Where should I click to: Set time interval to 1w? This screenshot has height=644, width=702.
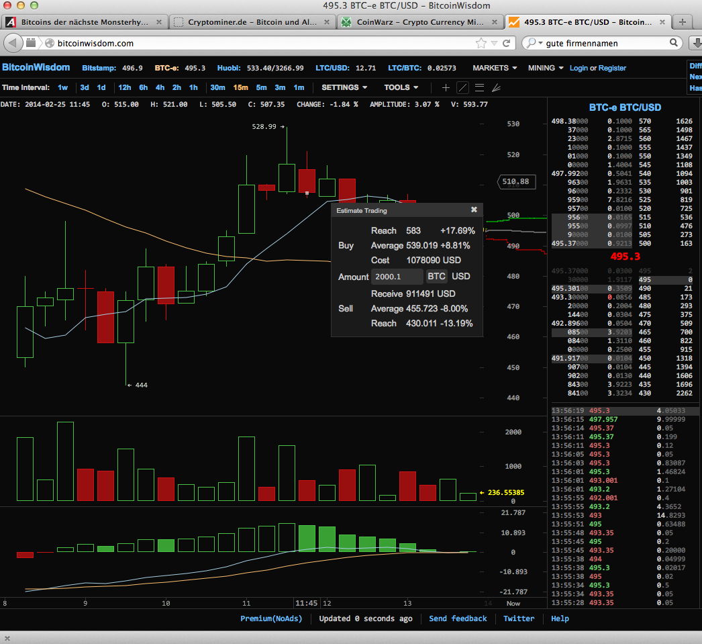(x=62, y=87)
